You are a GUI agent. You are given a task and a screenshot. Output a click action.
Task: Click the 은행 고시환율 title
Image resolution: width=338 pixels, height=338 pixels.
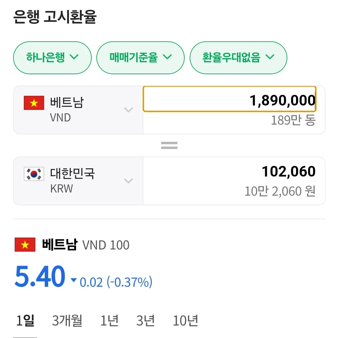pyautogui.click(x=55, y=17)
